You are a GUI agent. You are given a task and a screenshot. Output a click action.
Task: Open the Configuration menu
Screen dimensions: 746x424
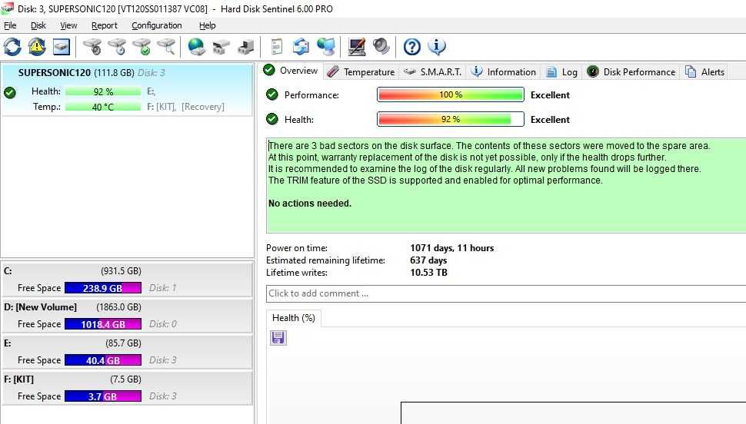coord(157,25)
